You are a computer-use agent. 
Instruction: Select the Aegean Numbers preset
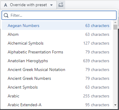[56, 26]
